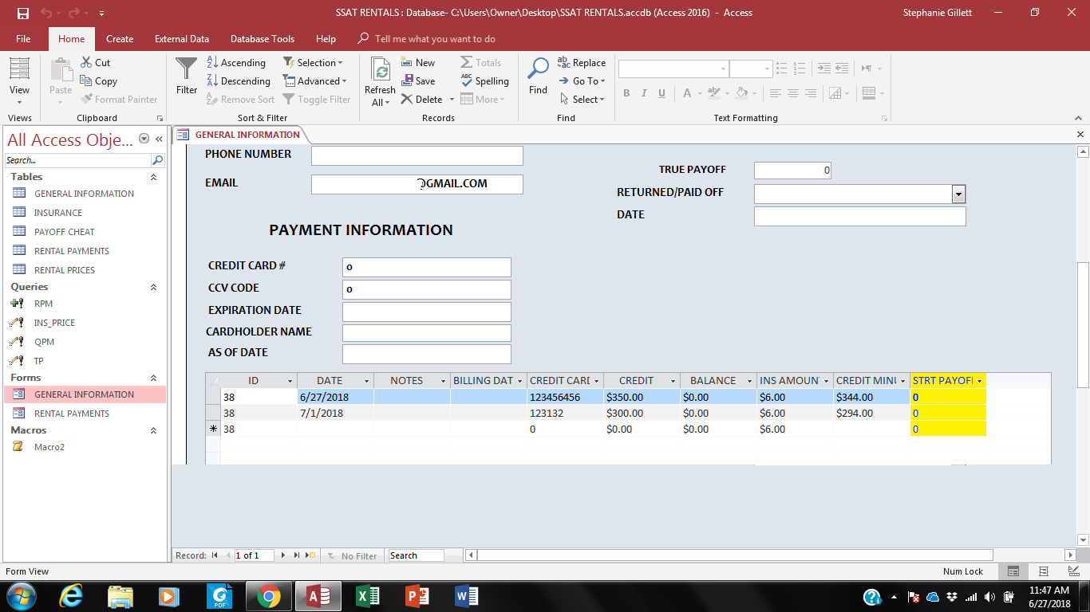Open the Go To dropdown
The width and height of the screenshot is (1090, 612).
pyautogui.click(x=582, y=81)
